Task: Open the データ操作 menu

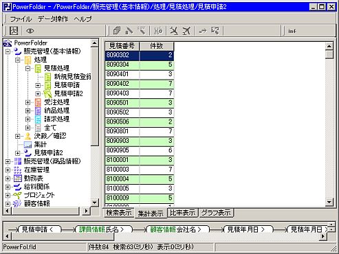Action: click(x=53, y=19)
